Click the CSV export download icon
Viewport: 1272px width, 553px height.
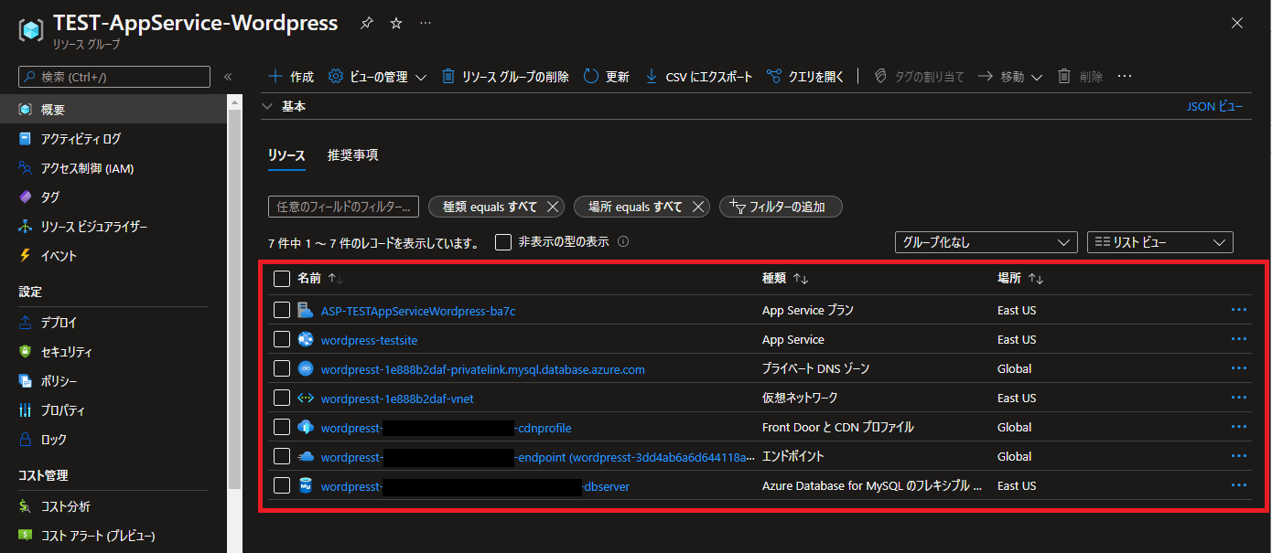pos(652,77)
